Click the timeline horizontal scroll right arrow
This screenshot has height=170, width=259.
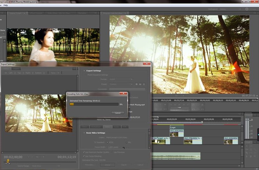coord(239,166)
